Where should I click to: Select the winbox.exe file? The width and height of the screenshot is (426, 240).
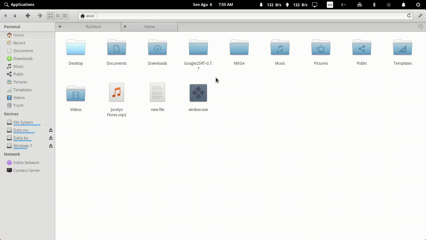[198, 93]
